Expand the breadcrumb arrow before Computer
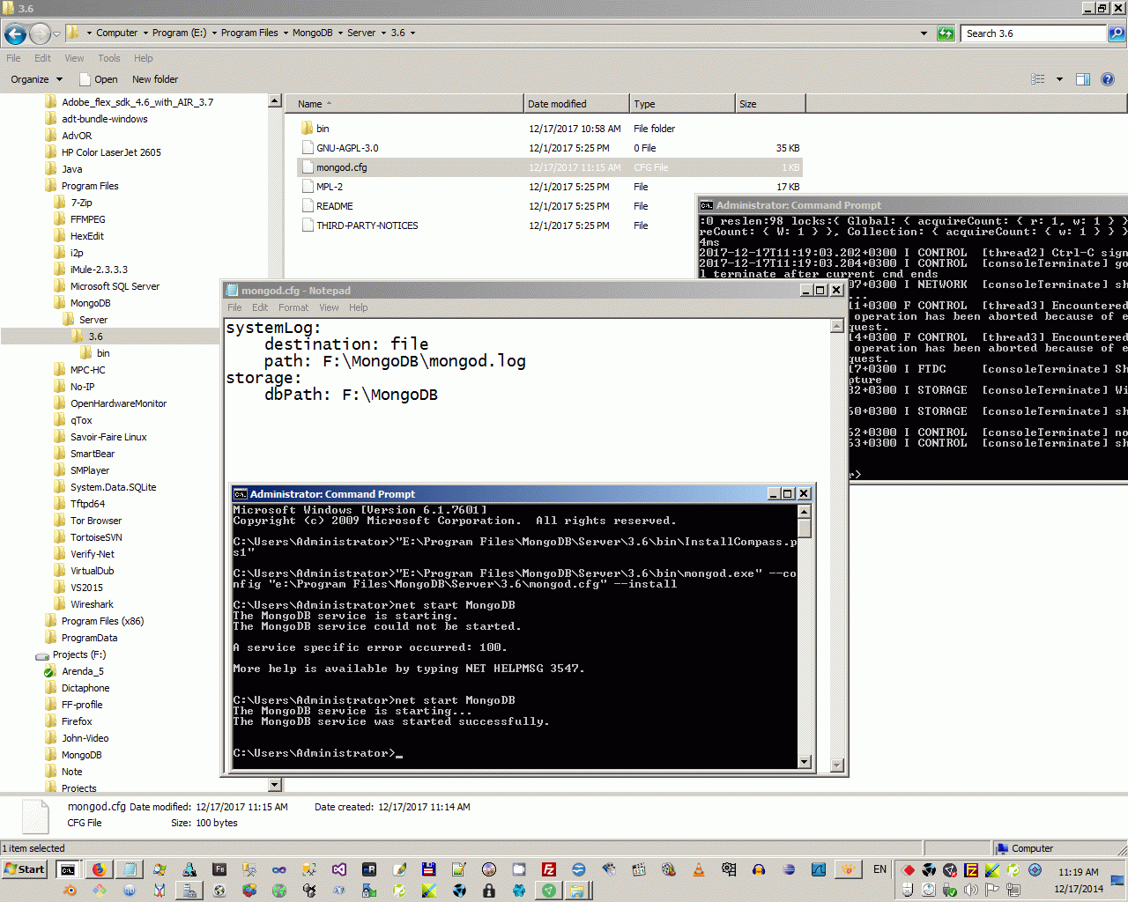The height and width of the screenshot is (902, 1128). (89, 33)
